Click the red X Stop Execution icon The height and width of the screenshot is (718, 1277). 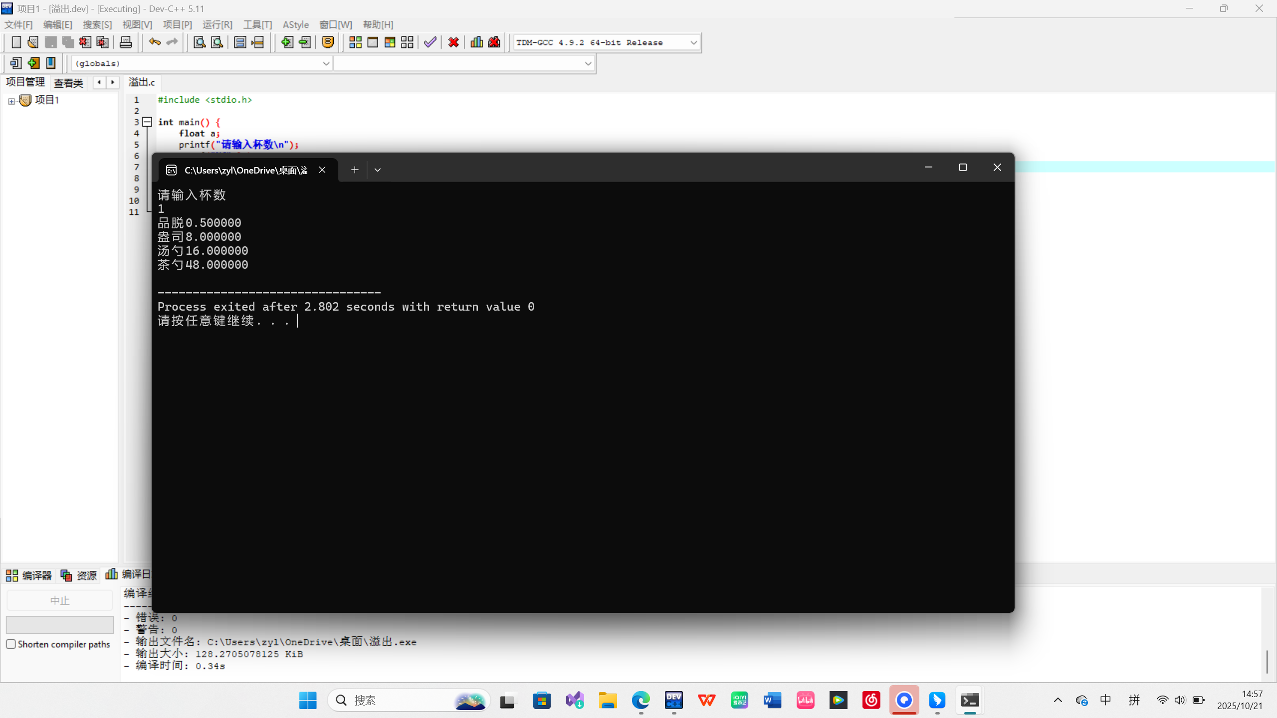tap(453, 42)
